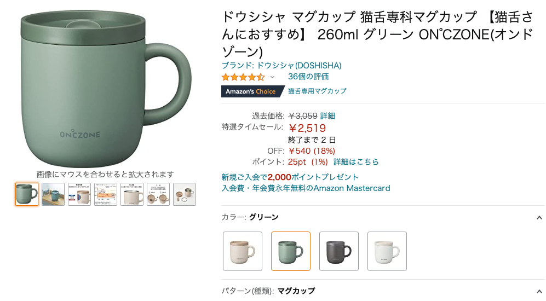The height and width of the screenshot is (301, 546).
Task: Show the sixth thumbnail with two mugs
Action: pyautogui.click(x=158, y=194)
